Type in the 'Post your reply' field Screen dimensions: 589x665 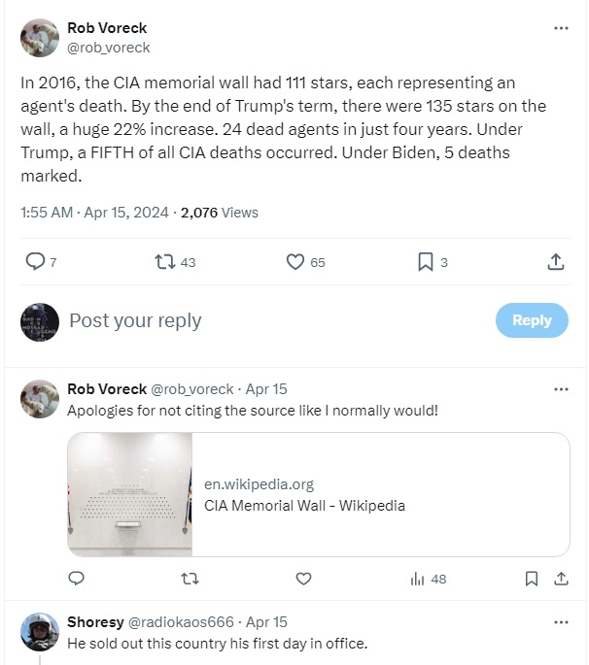pyautogui.click(x=272, y=320)
